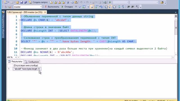Click column header '(Отсутствует имя столбца)'
The width and height of the screenshot is (180, 101).
pos(27,65)
